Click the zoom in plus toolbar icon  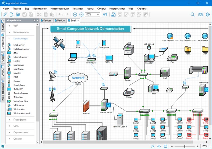pos(75,15)
